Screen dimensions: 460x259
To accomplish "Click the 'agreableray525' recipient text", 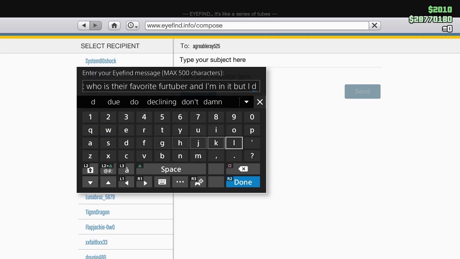I will [x=206, y=46].
